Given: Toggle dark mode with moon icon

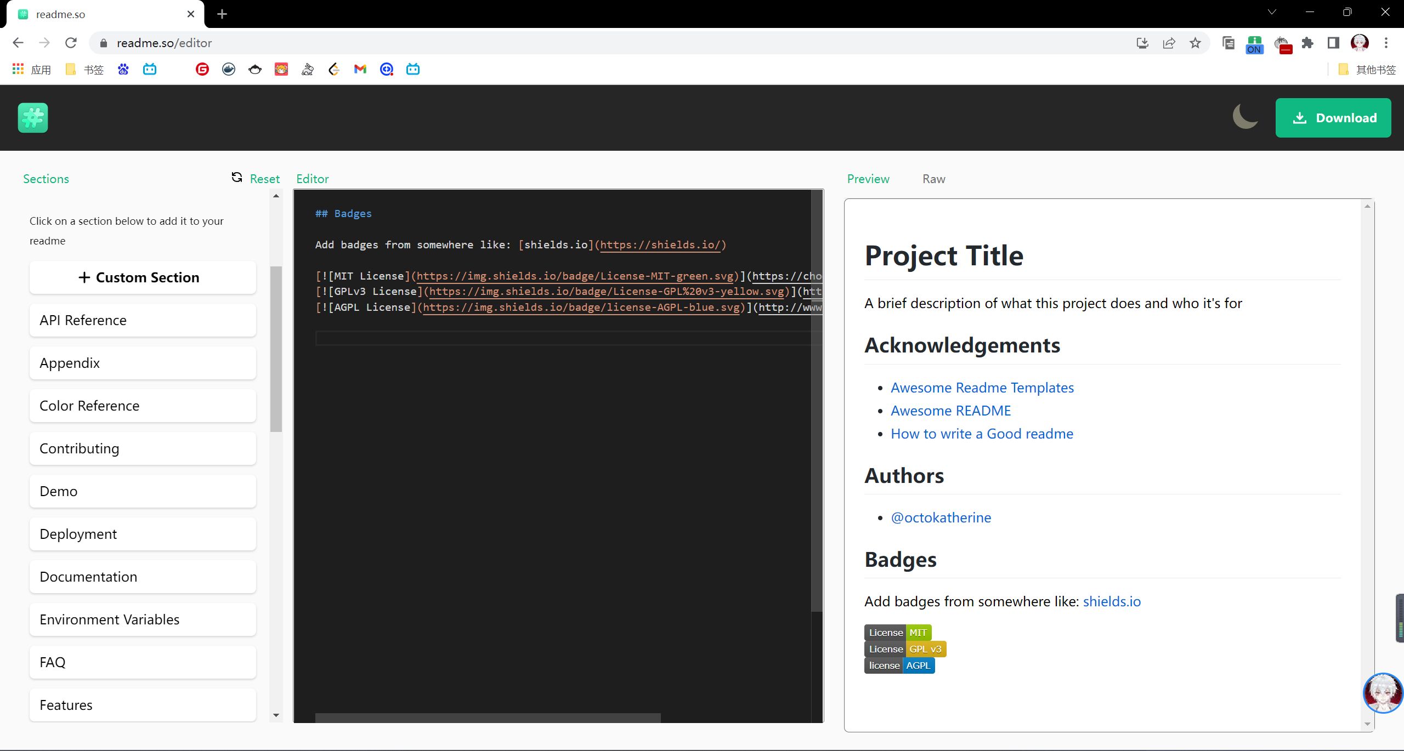Looking at the screenshot, I should coord(1244,117).
